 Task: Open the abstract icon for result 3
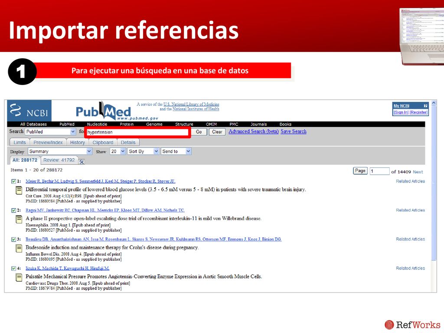tap(19, 248)
